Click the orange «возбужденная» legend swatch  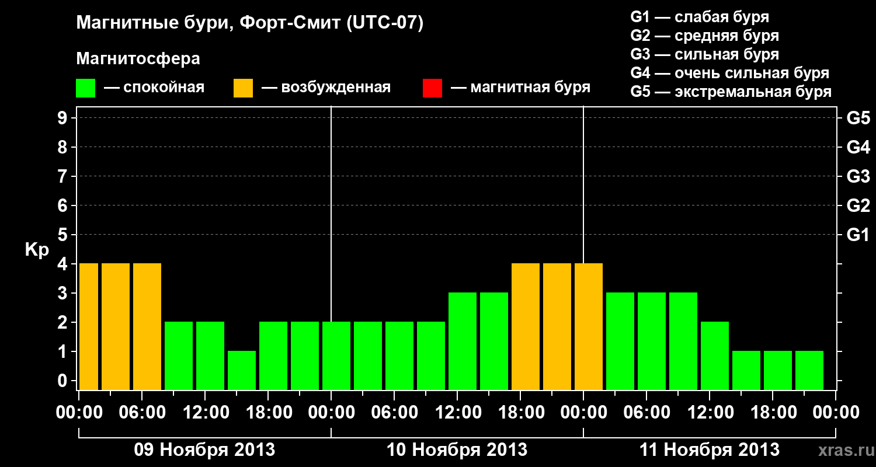[243, 88]
